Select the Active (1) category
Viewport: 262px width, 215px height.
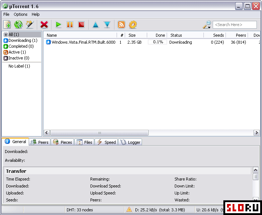[x=15, y=52]
